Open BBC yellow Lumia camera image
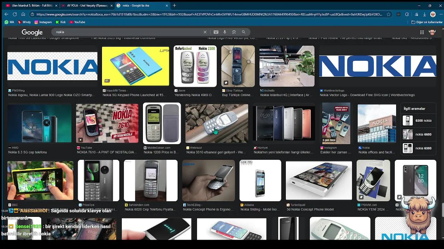Viewport: 444px width, 249px height. tap(40, 180)
